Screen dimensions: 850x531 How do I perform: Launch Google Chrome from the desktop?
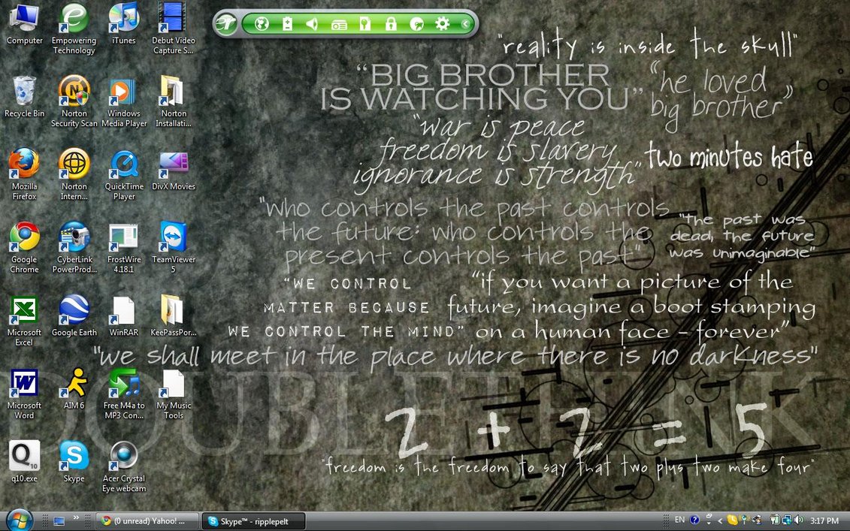pos(24,238)
